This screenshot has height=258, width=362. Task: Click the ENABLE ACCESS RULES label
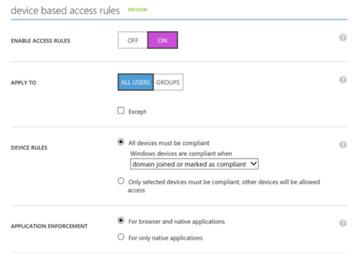pos(40,41)
